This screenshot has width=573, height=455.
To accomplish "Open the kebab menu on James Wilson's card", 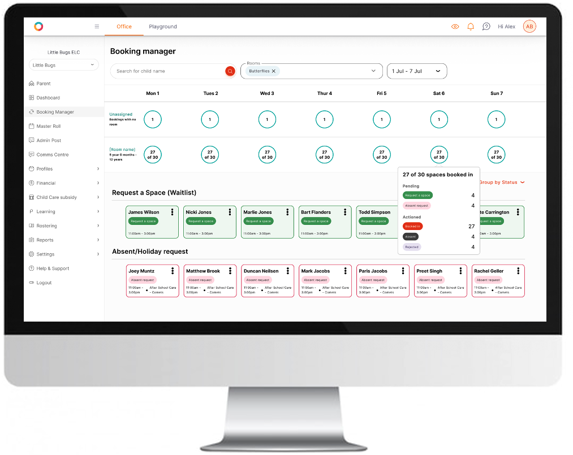I will pos(173,212).
